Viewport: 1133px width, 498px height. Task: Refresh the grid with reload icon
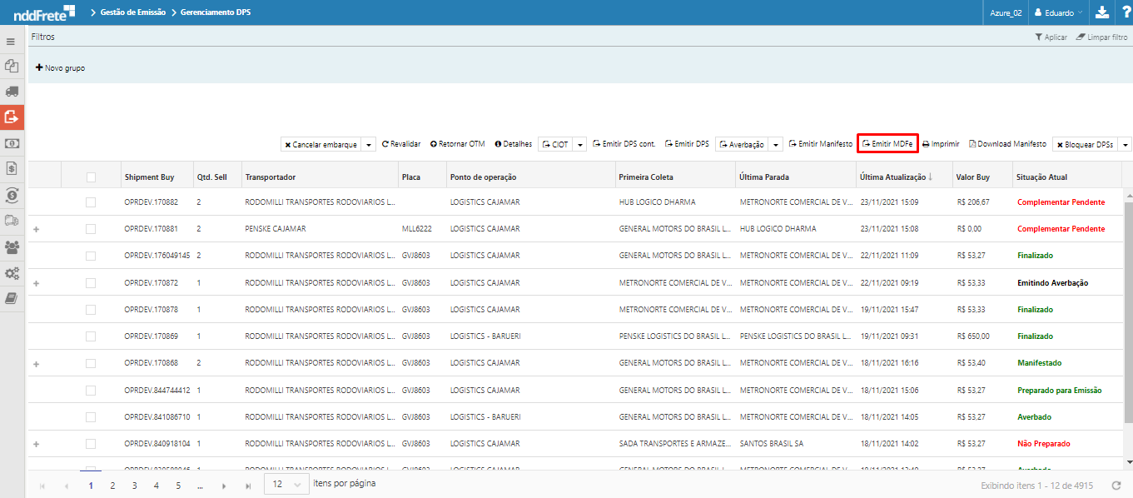1116,486
